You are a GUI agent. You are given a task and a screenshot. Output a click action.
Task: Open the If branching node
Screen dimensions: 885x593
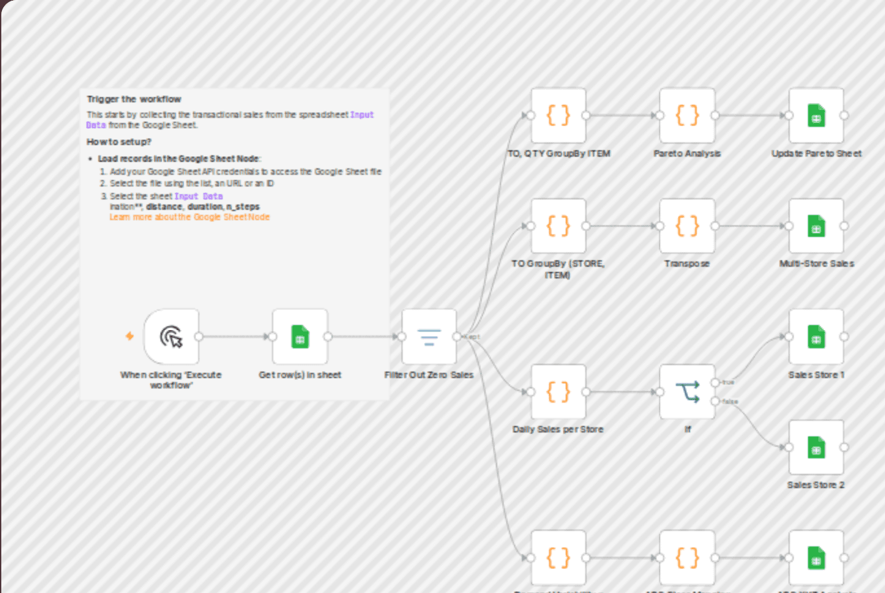click(687, 392)
